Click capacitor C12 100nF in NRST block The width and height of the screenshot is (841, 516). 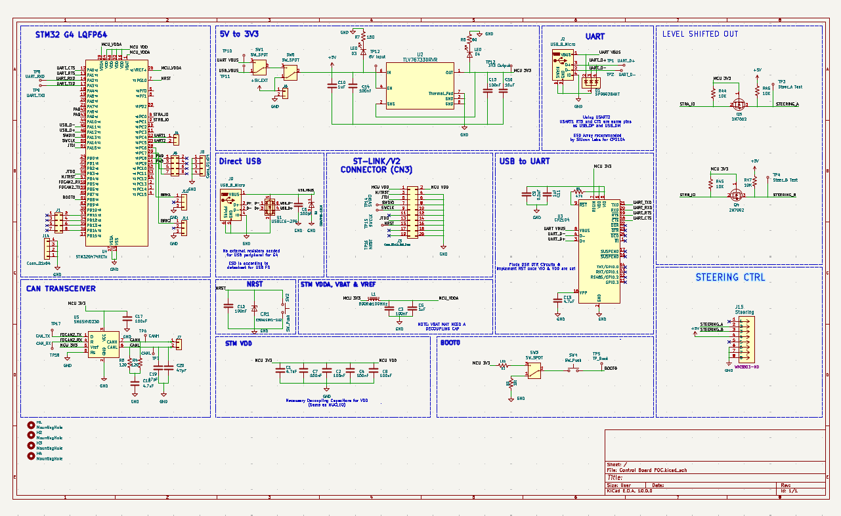[x=228, y=306]
